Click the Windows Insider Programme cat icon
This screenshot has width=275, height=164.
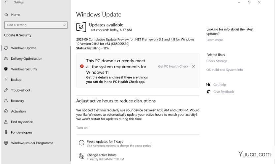pos(6,143)
